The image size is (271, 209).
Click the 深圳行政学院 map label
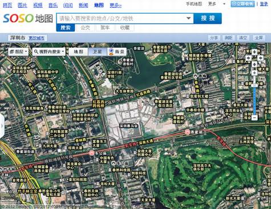click(x=115, y=75)
